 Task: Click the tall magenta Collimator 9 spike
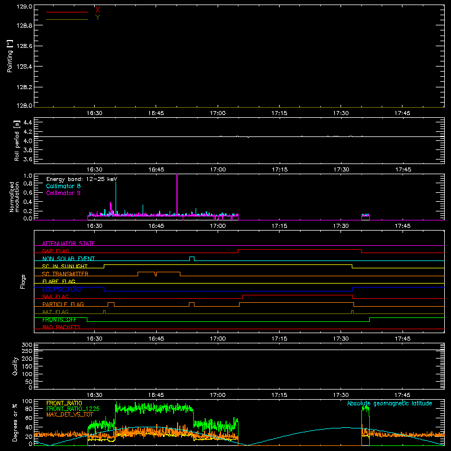(x=177, y=196)
